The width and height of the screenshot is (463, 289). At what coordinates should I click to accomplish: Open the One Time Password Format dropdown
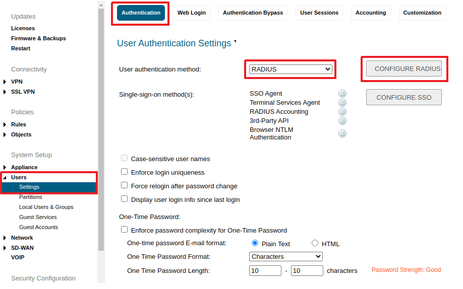tap(285, 256)
